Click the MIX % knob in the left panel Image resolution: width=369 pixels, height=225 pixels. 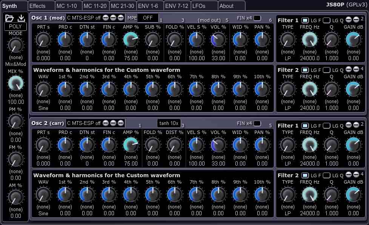tap(15, 84)
